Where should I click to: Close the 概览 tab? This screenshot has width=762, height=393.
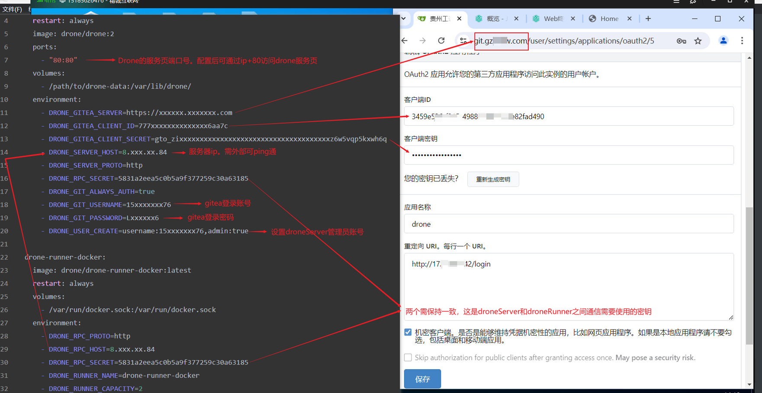click(x=516, y=19)
